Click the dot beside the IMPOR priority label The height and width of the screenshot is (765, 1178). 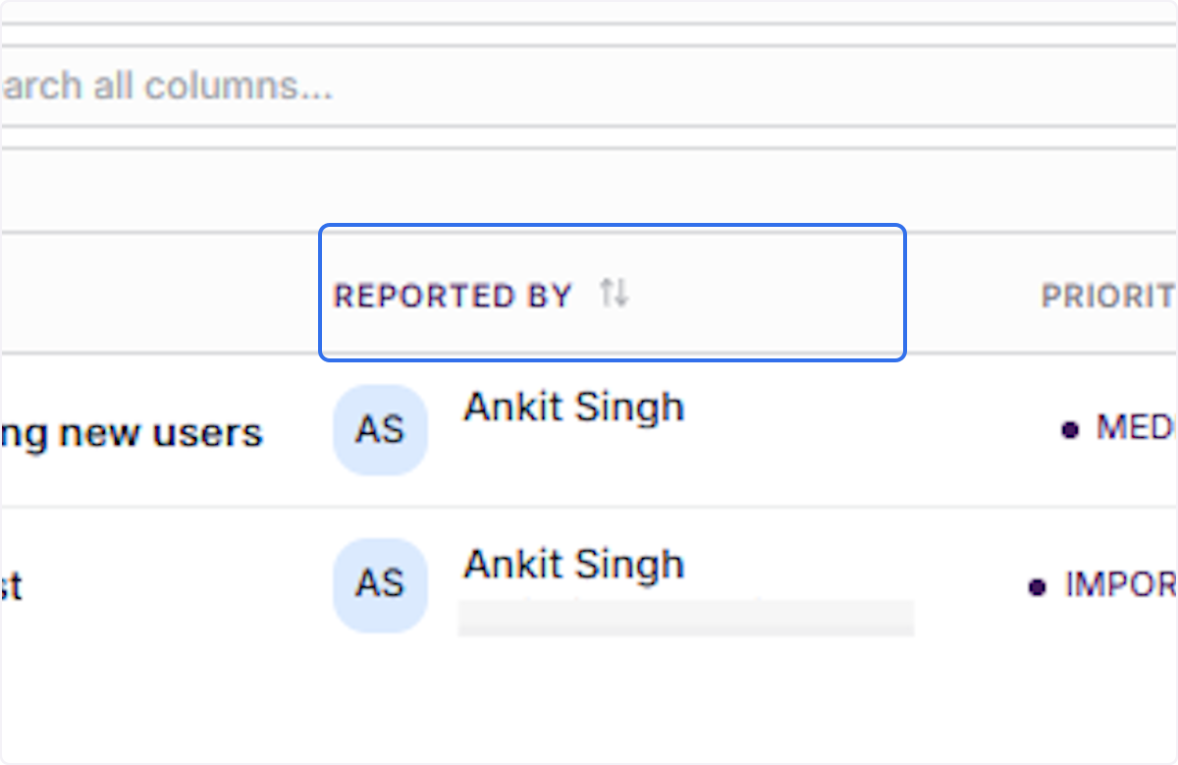point(1037,587)
